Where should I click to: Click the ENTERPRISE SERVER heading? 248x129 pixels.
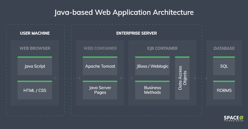[x=136, y=33]
